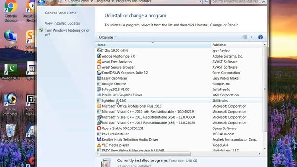This screenshot has height=167, width=297.
Task: Select the VideoLAN publisher cell
Action: coord(220,145)
